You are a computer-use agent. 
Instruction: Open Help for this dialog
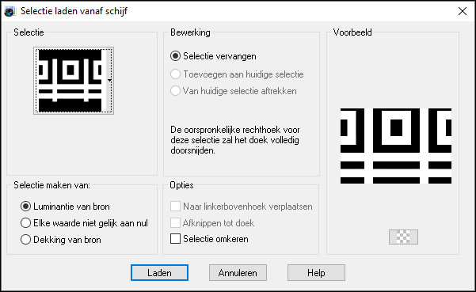coord(316,272)
